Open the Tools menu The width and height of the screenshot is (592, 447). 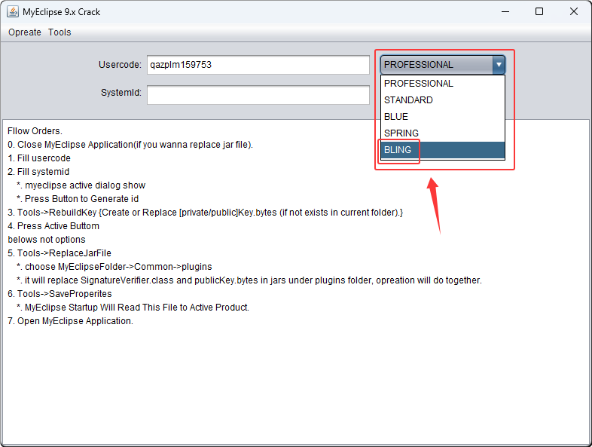pyautogui.click(x=60, y=32)
